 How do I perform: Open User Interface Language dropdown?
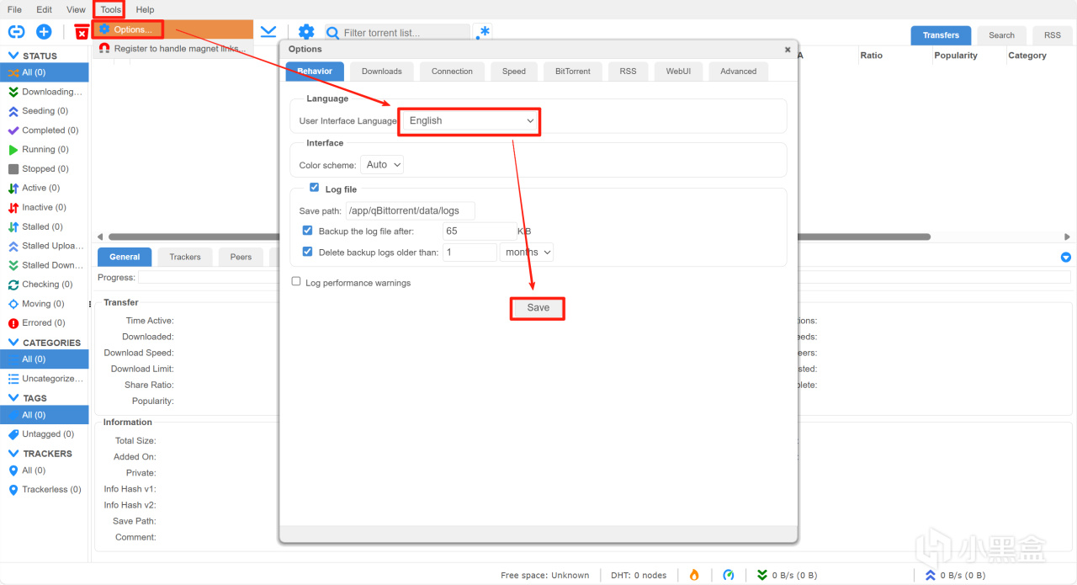470,120
